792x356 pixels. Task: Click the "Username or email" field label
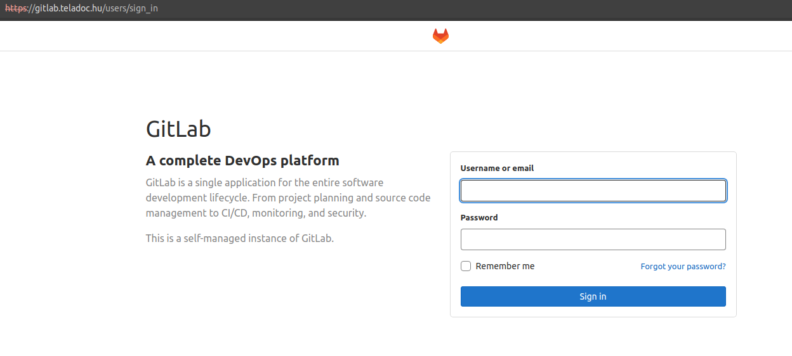pos(497,168)
